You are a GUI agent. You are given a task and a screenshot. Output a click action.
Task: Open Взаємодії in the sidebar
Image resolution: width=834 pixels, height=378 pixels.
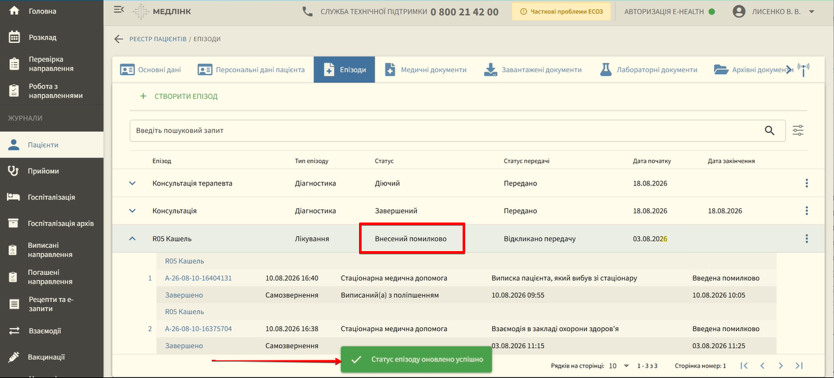tap(51, 331)
